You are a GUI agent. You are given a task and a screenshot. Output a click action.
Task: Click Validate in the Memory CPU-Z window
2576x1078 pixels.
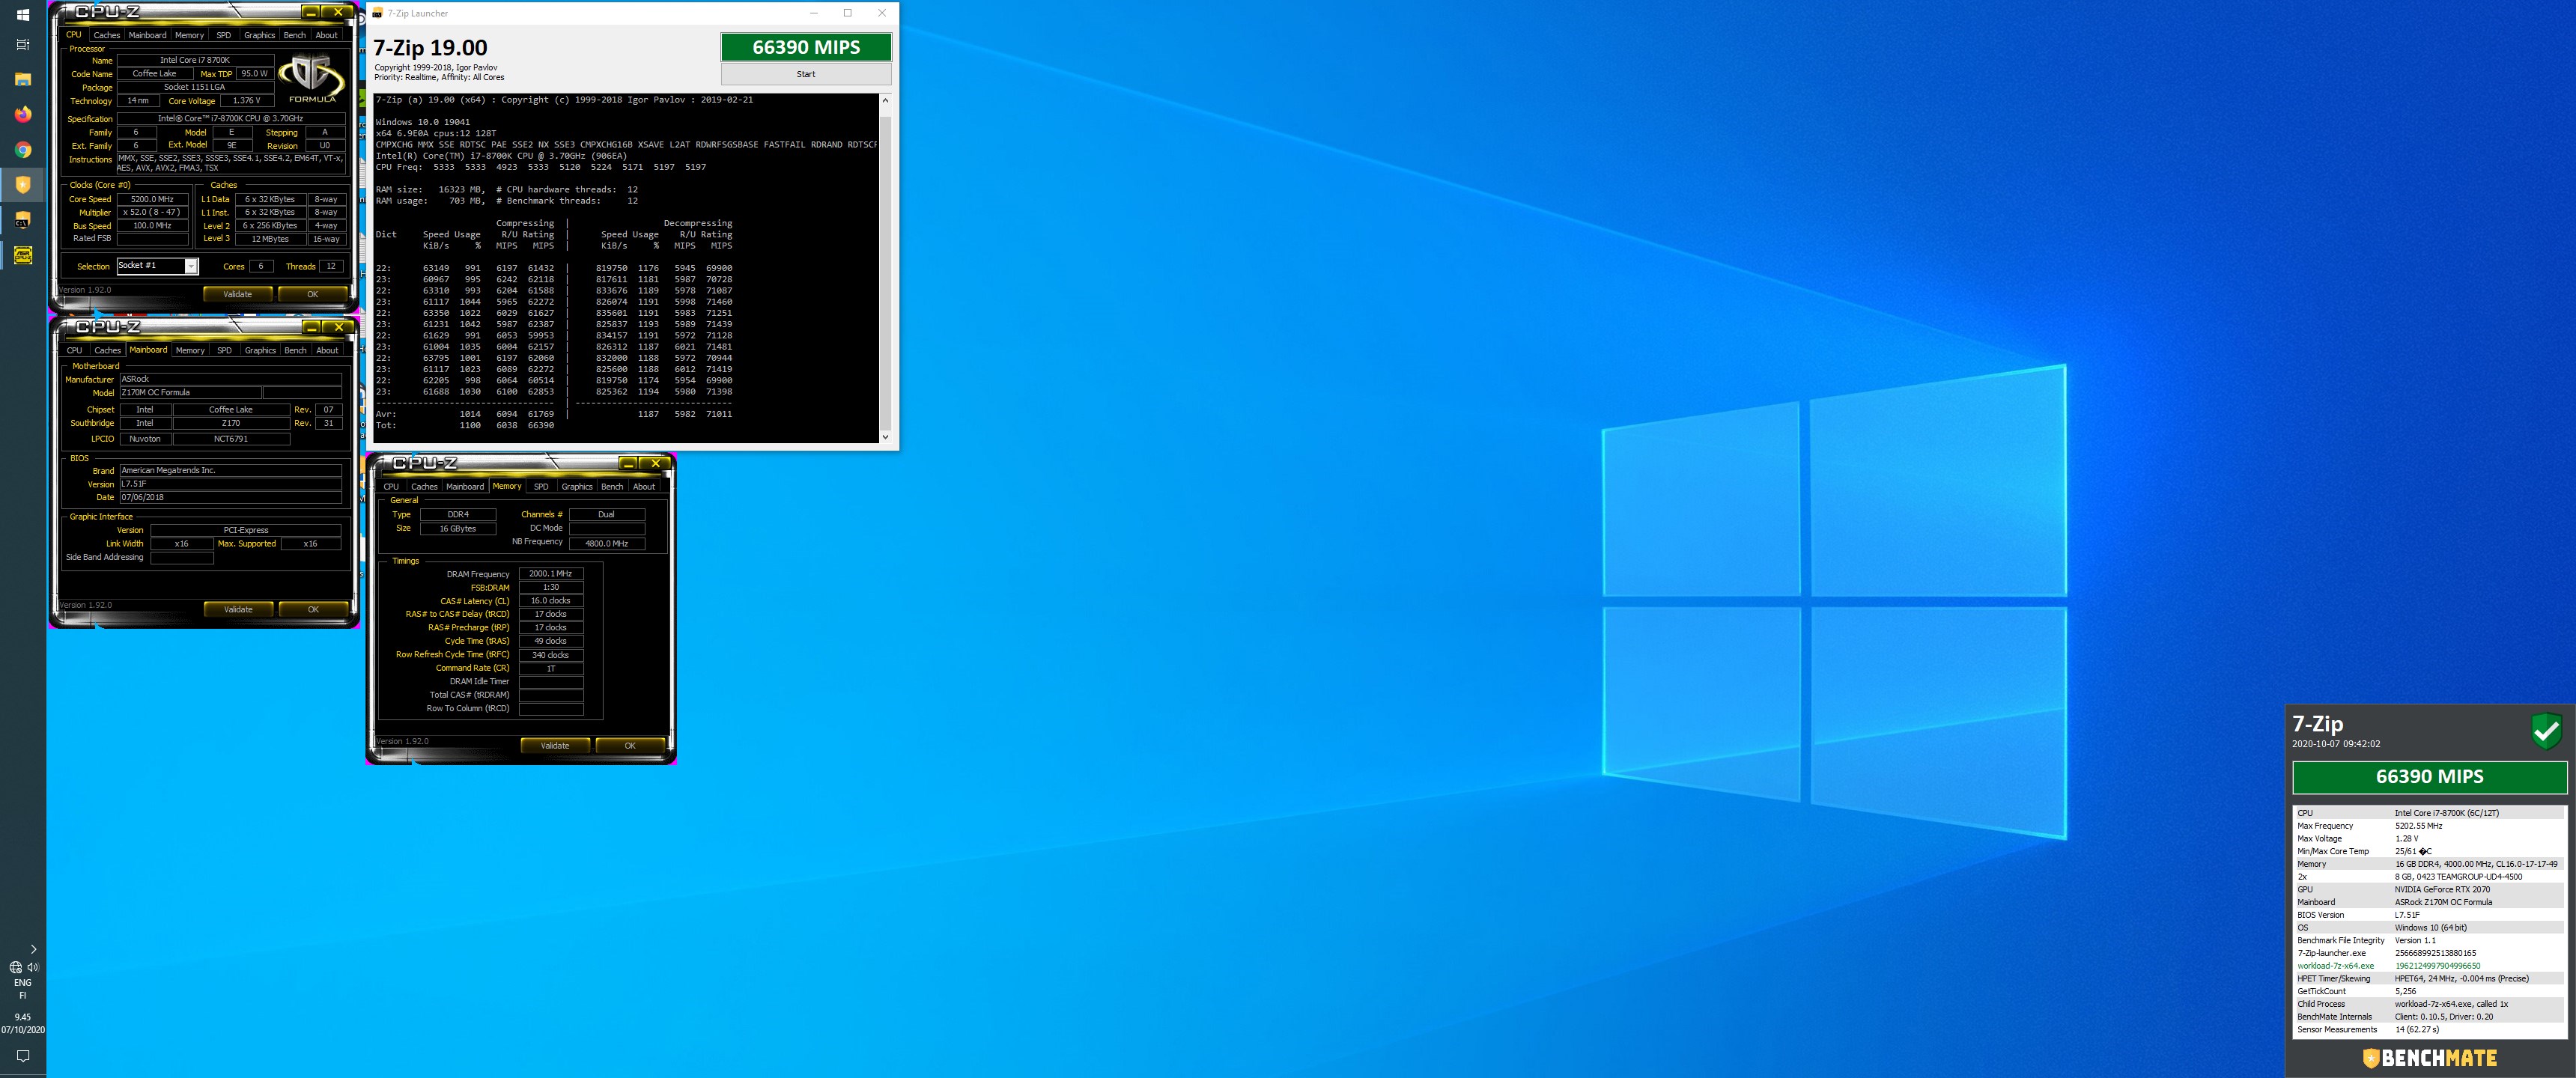coord(555,745)
